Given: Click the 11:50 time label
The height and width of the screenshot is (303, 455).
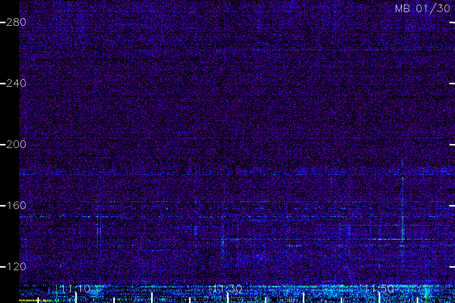Looking at the screenshot, I should click(x=379, y=289).
